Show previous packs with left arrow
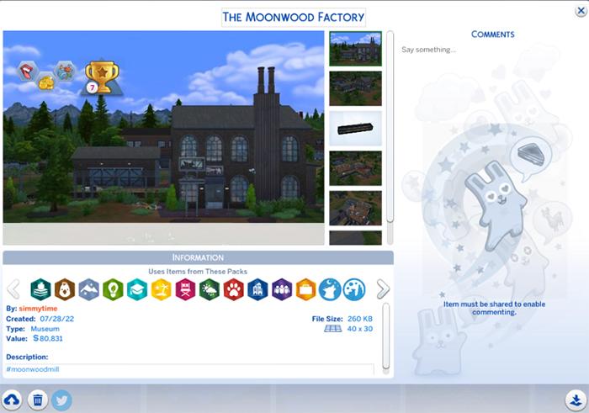The width and height of the screenshot is (589, 413). [x=14, y=289]
